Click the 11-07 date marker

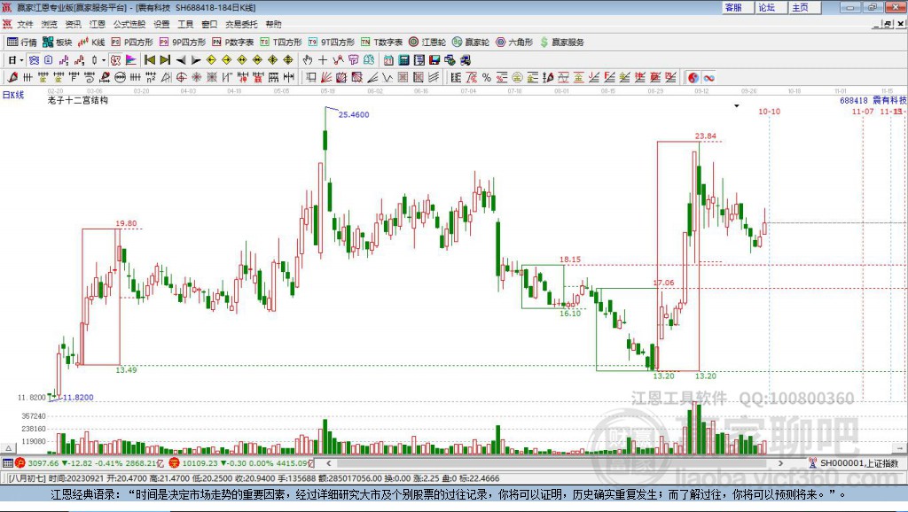pyautogui.click(x=862, y=111)
